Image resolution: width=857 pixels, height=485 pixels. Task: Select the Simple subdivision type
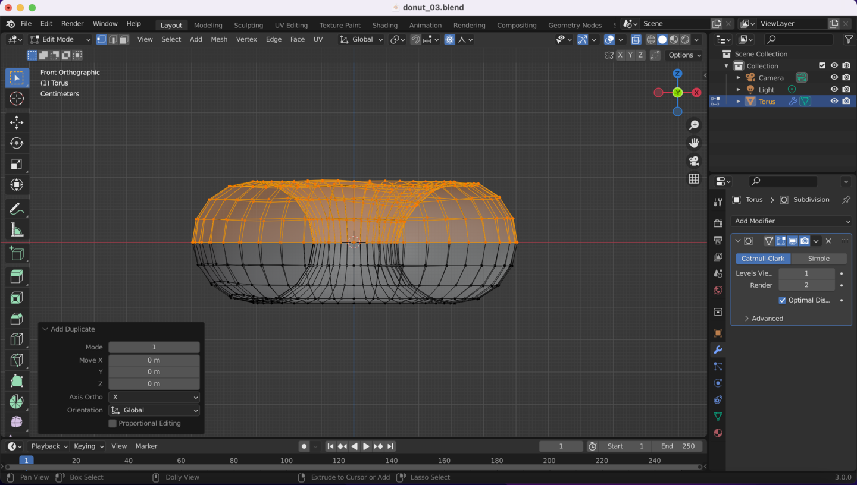818,259
